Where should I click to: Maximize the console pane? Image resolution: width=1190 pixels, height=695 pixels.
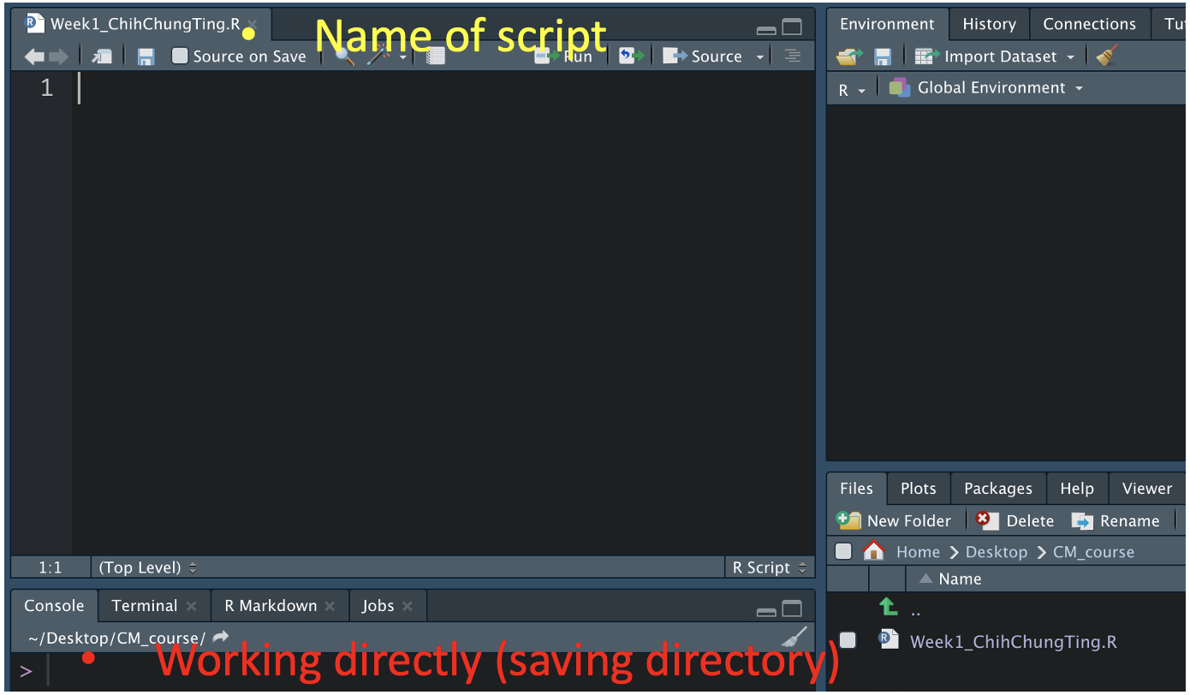tap(793, 609)
